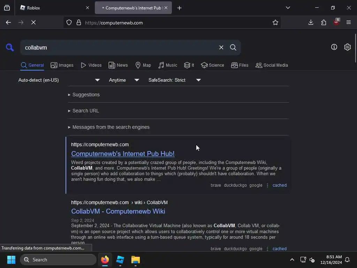Open Auto-detect (en-US) language dropdown

(x=59, y=80)
